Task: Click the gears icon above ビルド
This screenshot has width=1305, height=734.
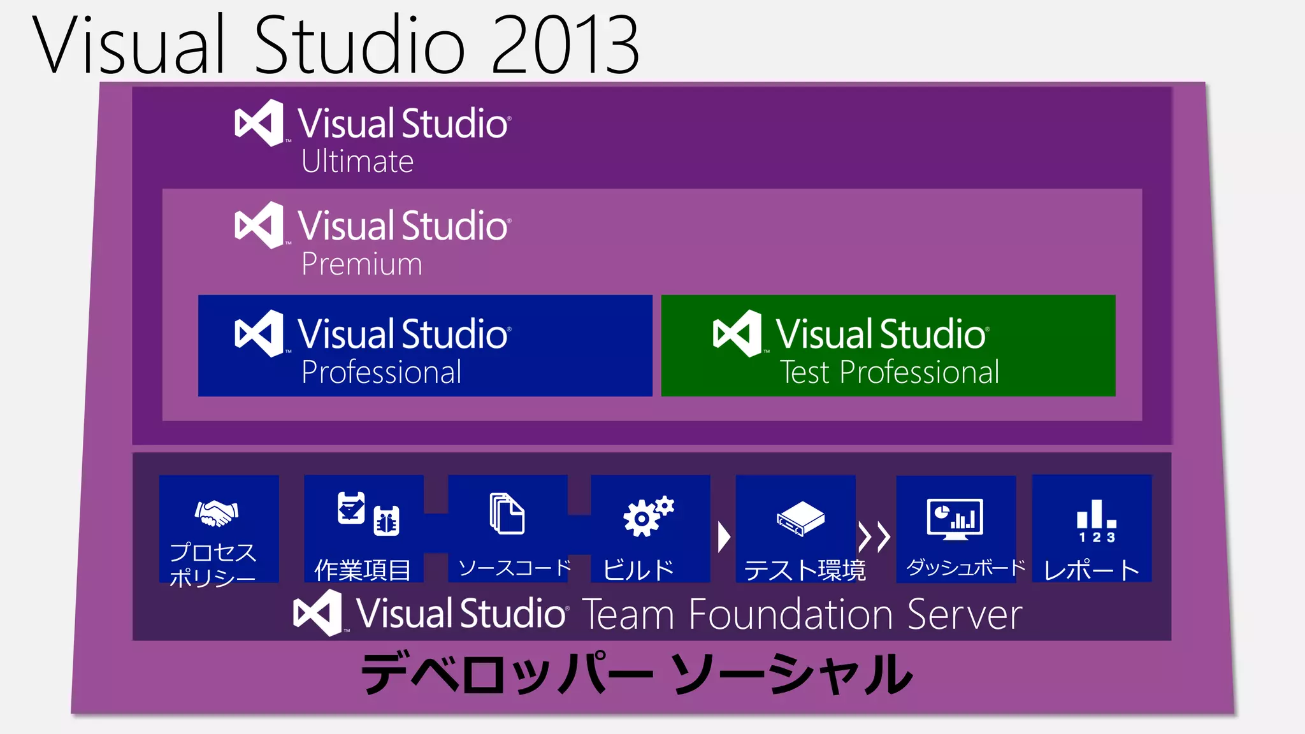Action: click(x=648, y=515)
